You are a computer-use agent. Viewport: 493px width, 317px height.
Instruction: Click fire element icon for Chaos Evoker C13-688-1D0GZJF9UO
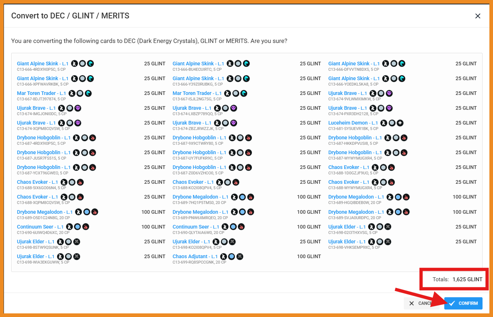(391, 167)
